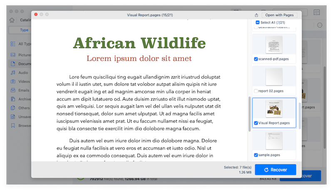This screenshot has height=192, width=333.
Task: Select the Videos category icon
Action: click(x=13, y=81)
